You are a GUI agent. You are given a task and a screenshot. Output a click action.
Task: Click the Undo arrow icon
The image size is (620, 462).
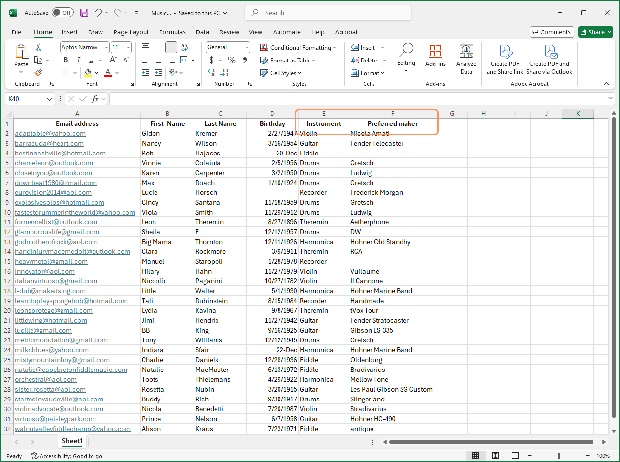tap(98, 13)
